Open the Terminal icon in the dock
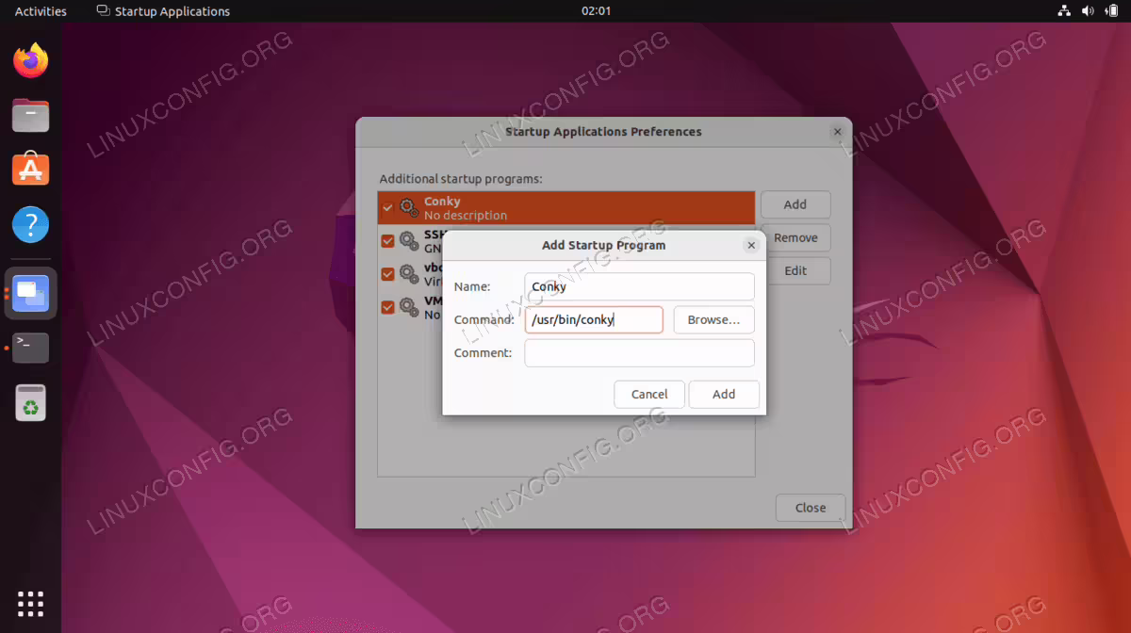1131x633 pixels. tap(31, 348)
